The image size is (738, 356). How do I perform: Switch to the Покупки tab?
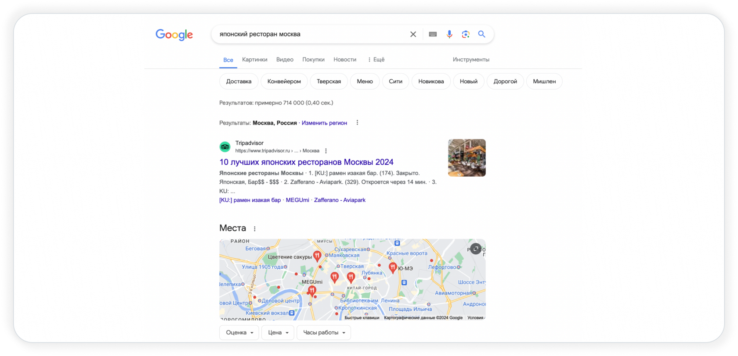click(x=313, y=60)
